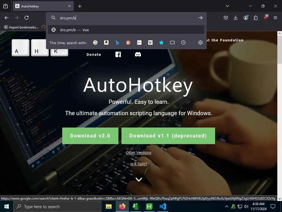
Task: Open Save to Pocket icon
Action: click(226, 18)
